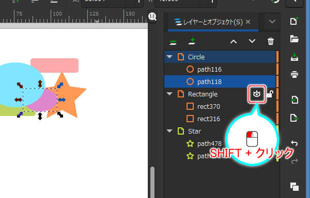Select rect316 object row

220,119
